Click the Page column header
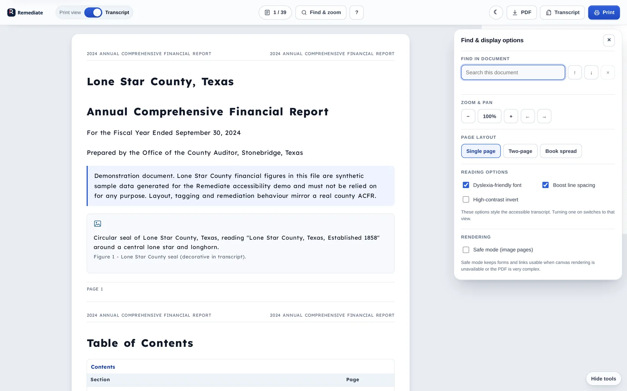Viewport: 627px width, 391px height. [353, 380]
